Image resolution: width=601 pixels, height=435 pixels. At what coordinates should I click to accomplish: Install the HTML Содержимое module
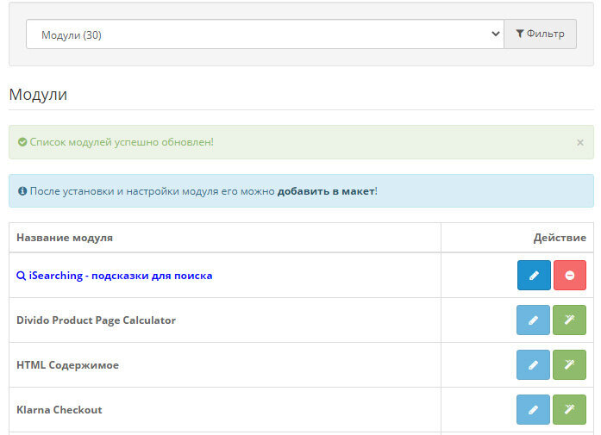click(x=569, y=365)
